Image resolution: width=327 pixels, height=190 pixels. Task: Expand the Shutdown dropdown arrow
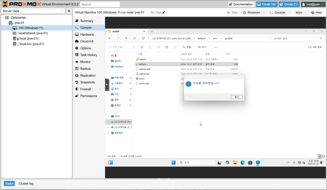pos(264,12)
